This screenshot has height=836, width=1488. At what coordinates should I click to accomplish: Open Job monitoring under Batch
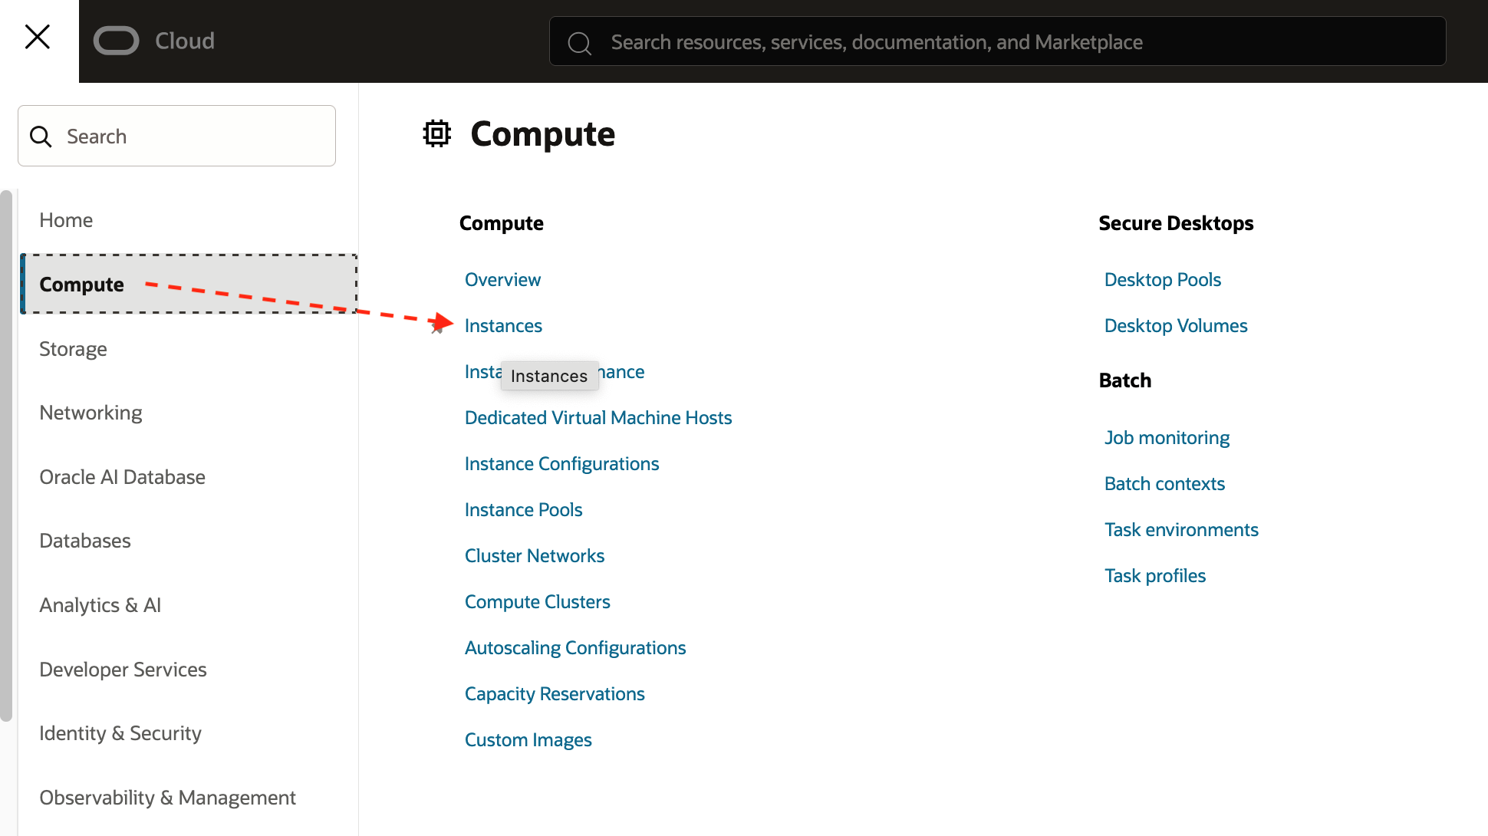pos(1167,437)
